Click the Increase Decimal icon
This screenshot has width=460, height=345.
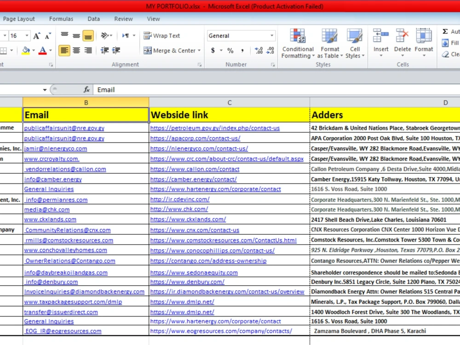click(259, 51)
